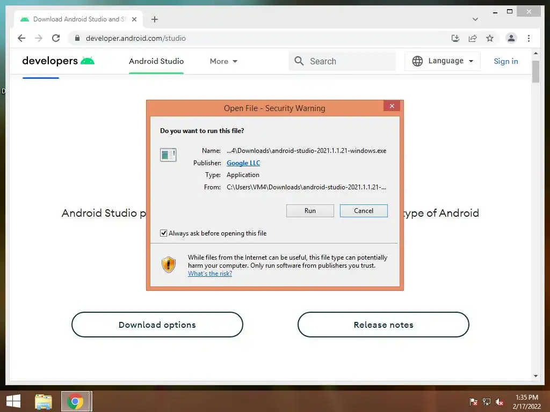Click the Search field on developers site
The height and width of the screenshot is (412, 550).
tap(342, 61)
